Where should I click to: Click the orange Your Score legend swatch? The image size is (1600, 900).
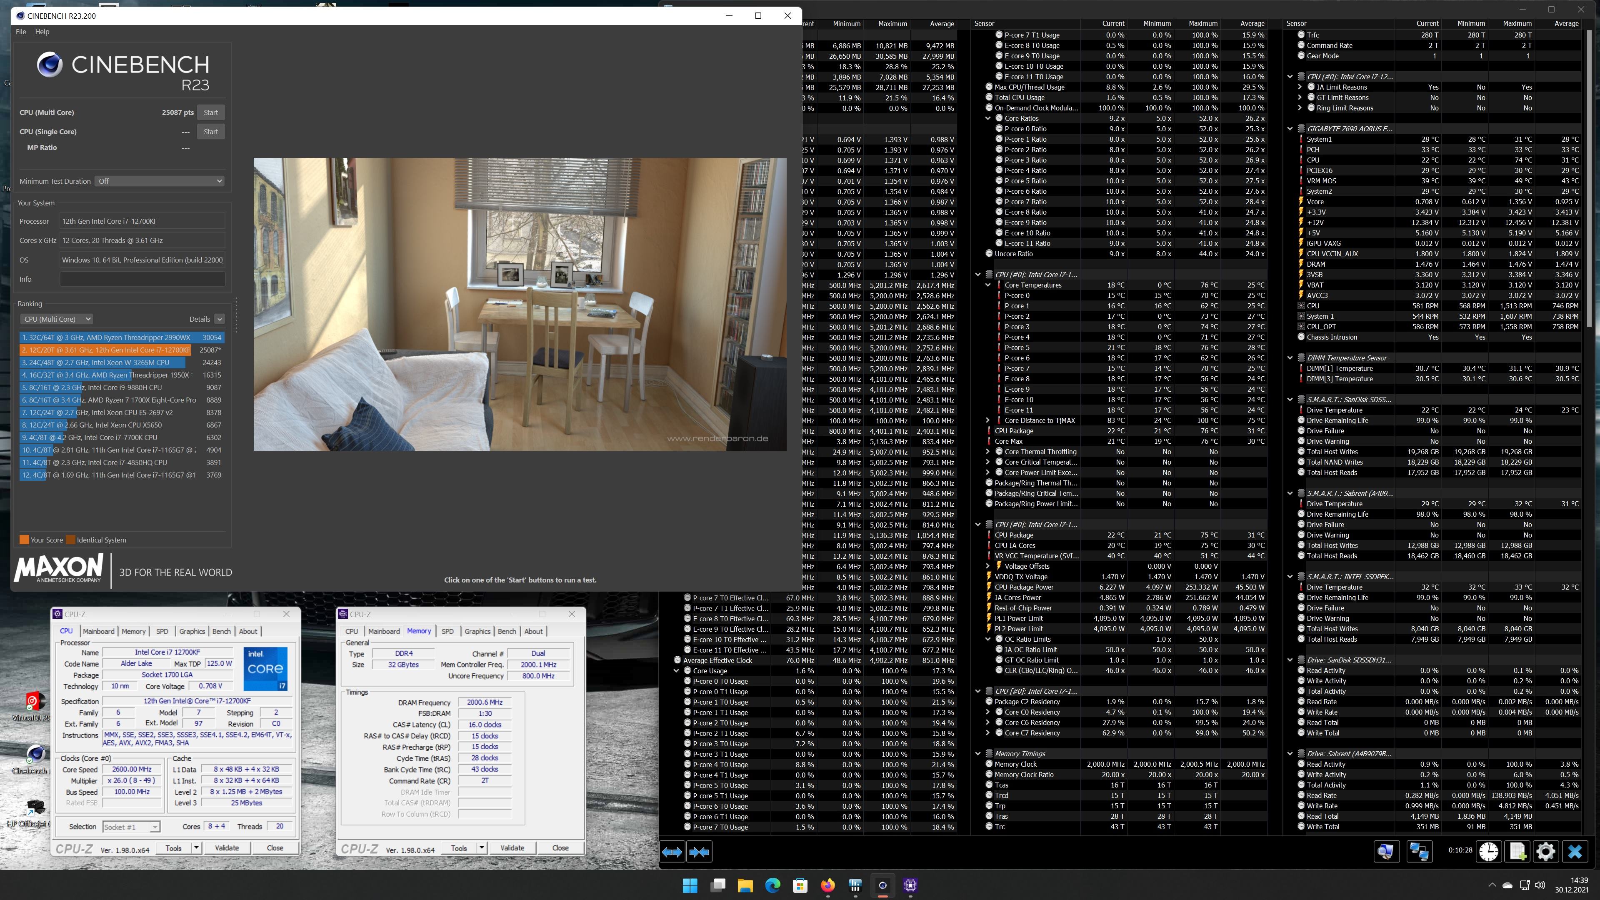click(x=24, y=540)
